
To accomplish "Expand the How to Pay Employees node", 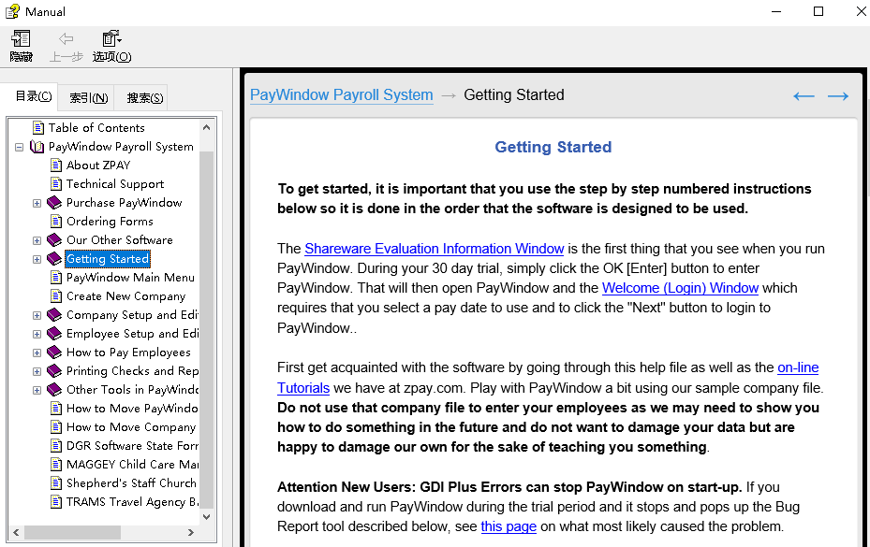I will coord(37,353).
